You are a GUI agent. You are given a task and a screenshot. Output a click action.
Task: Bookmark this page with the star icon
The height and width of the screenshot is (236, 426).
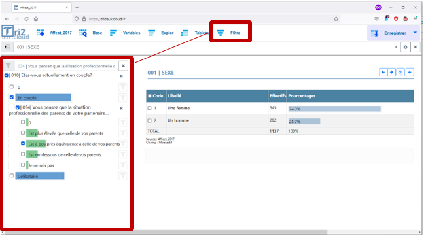point(336,19)
